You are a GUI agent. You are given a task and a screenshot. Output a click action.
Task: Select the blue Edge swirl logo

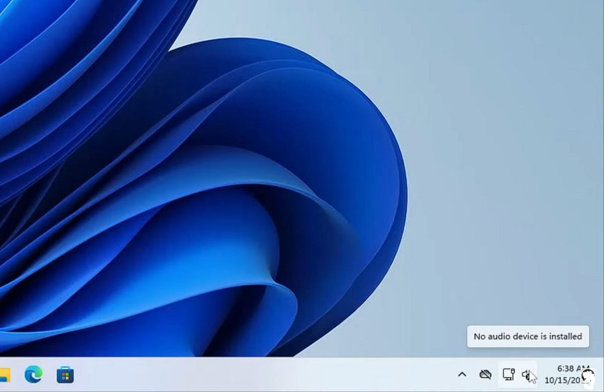click(x=34, y=374)
